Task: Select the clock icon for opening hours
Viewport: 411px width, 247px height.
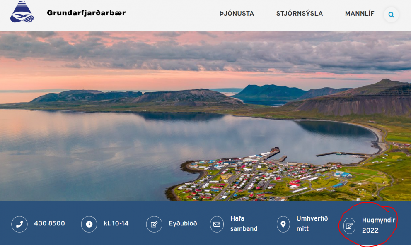Action: tap(89, 224)
